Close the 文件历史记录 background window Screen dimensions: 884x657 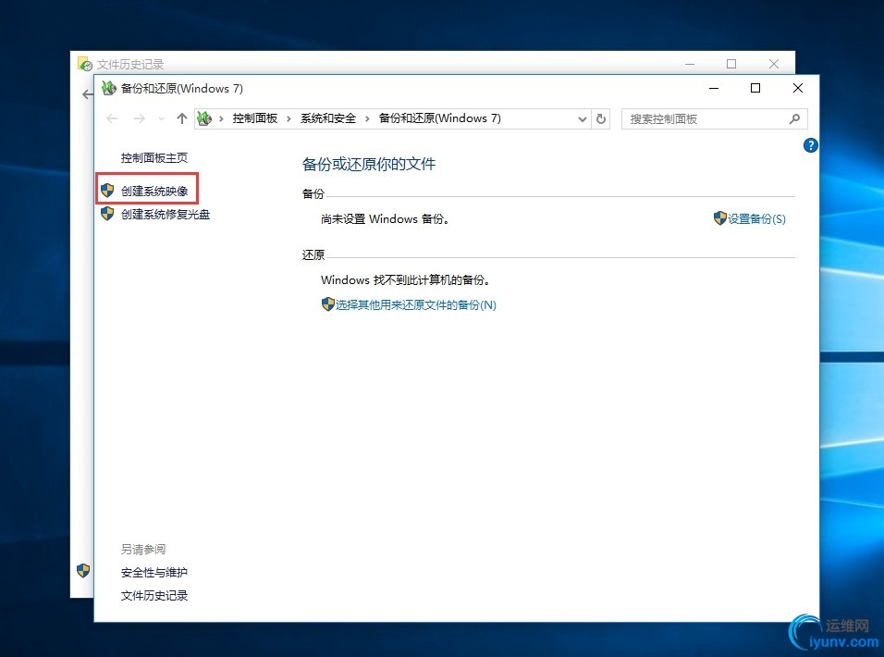tap(774, 64)
